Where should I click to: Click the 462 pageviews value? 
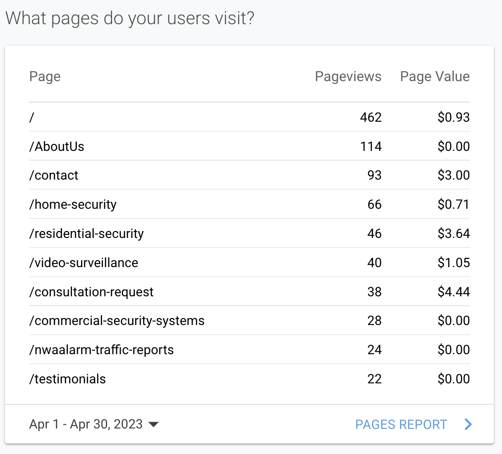370,118
